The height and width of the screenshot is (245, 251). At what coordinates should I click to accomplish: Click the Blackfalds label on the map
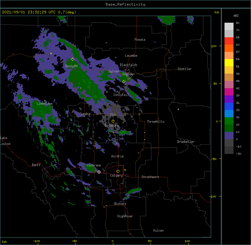click(128, 65)
